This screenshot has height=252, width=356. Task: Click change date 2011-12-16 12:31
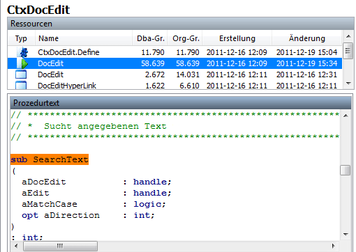pyautogui.click(x=306, y=74)
